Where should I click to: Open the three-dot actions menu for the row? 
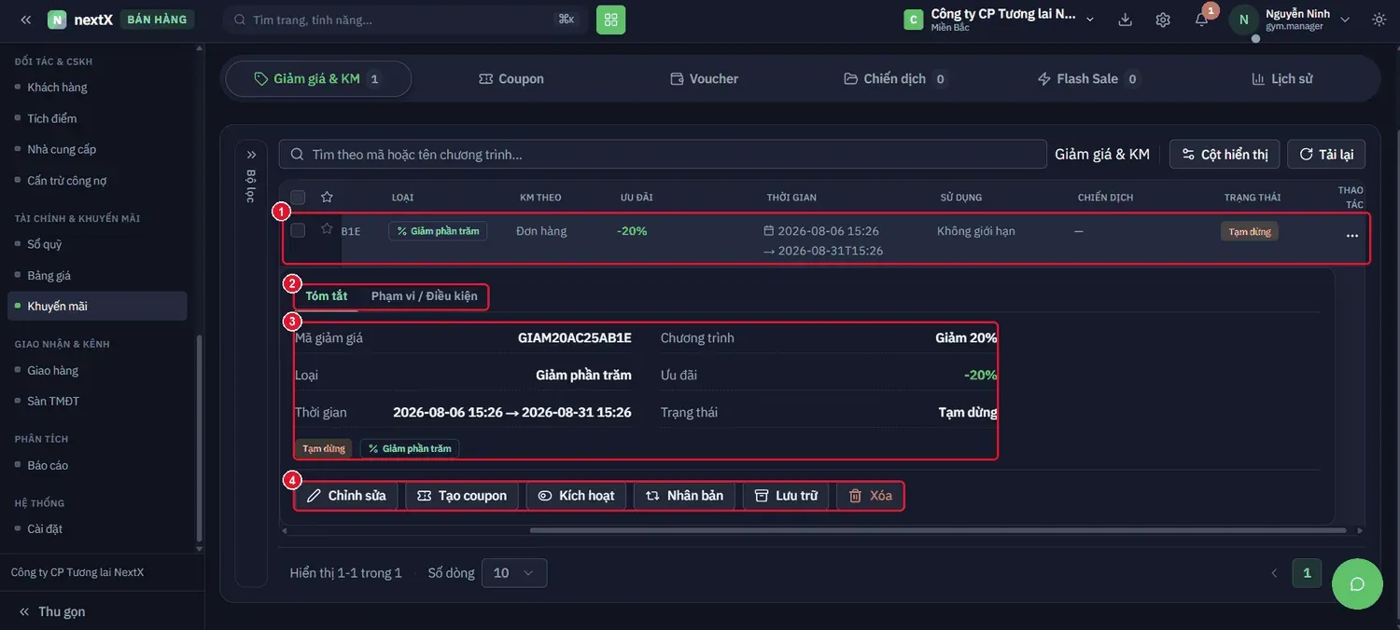tap(1352, 236)
